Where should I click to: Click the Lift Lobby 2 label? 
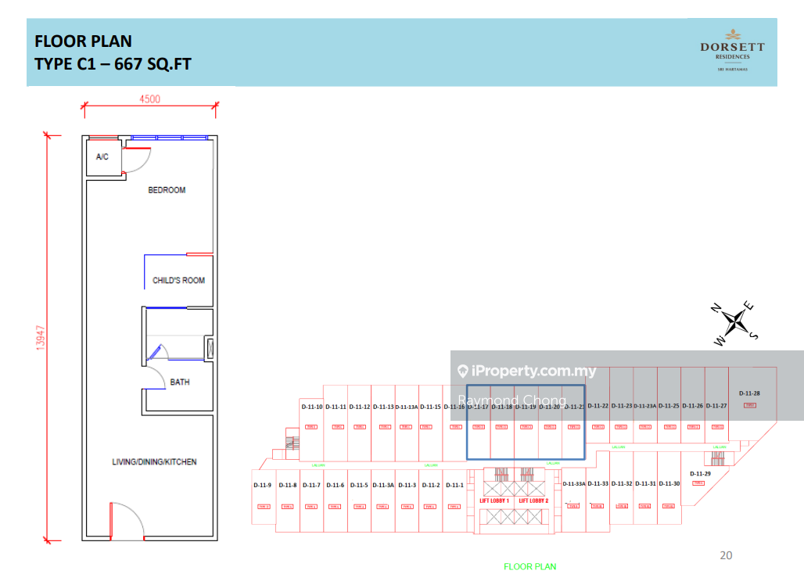click(x=534, y=501)
